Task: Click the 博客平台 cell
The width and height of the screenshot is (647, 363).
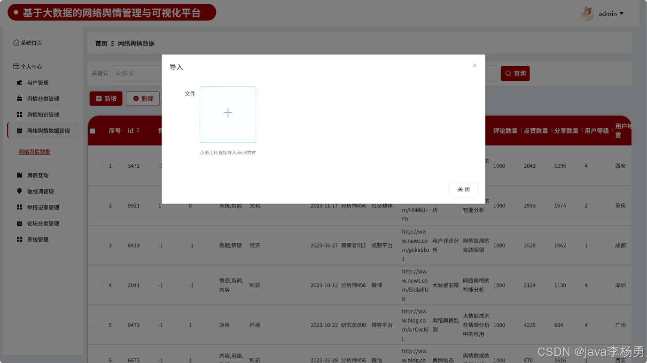Action: tap(382, 325)
